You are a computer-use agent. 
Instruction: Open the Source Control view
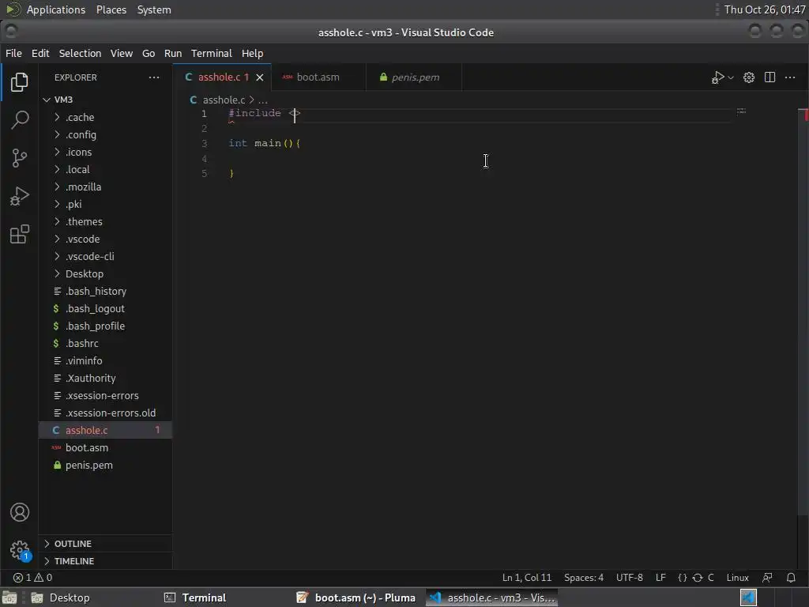coord(20,158)
